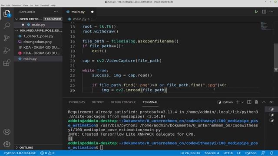Select main.py in the folder tree
Image resolution: width=278 pixels, height=156 pixels.
coord(38,59)
